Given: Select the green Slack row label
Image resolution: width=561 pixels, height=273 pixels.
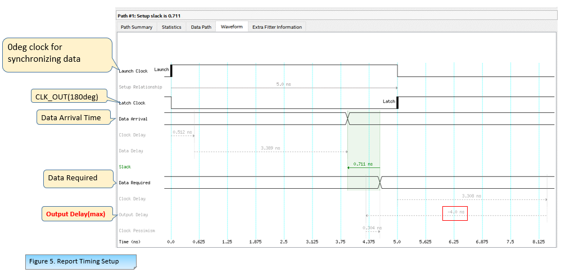Looking at the screenshot, I should (x=125, y=167).
